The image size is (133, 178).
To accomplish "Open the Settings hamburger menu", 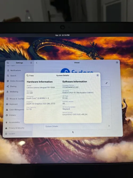I will pyautogui.click(x=31, y=63).
